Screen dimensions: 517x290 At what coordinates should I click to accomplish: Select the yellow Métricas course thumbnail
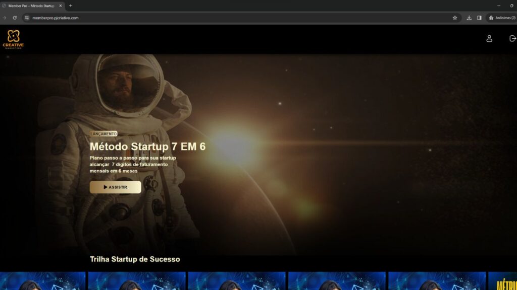(503, 281)
